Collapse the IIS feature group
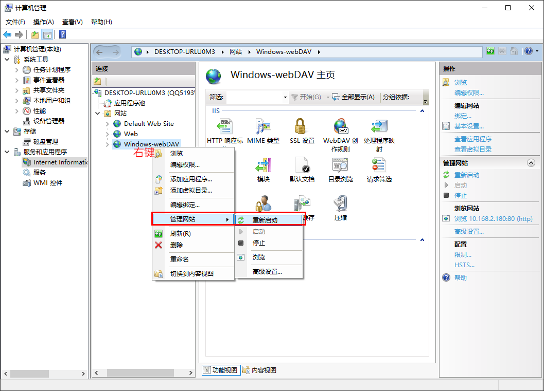 coord(422,111)
